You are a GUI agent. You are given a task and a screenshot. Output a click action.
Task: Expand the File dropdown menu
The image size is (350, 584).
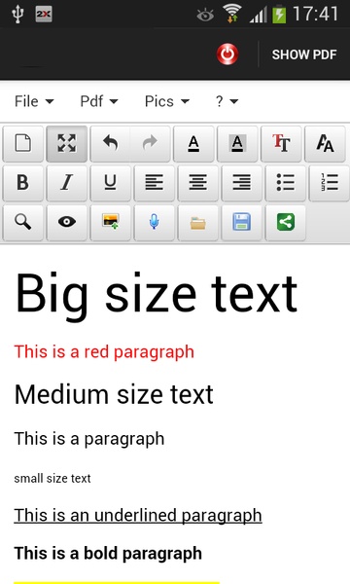[34, 101]
